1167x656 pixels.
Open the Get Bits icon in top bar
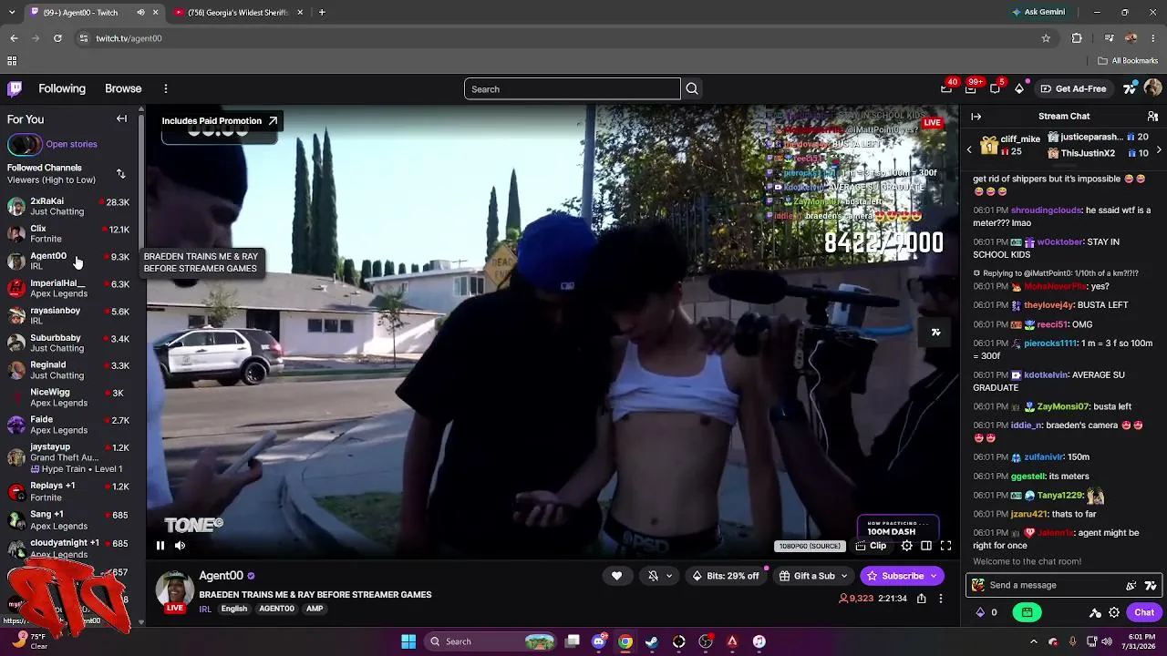pos(1019,88)
